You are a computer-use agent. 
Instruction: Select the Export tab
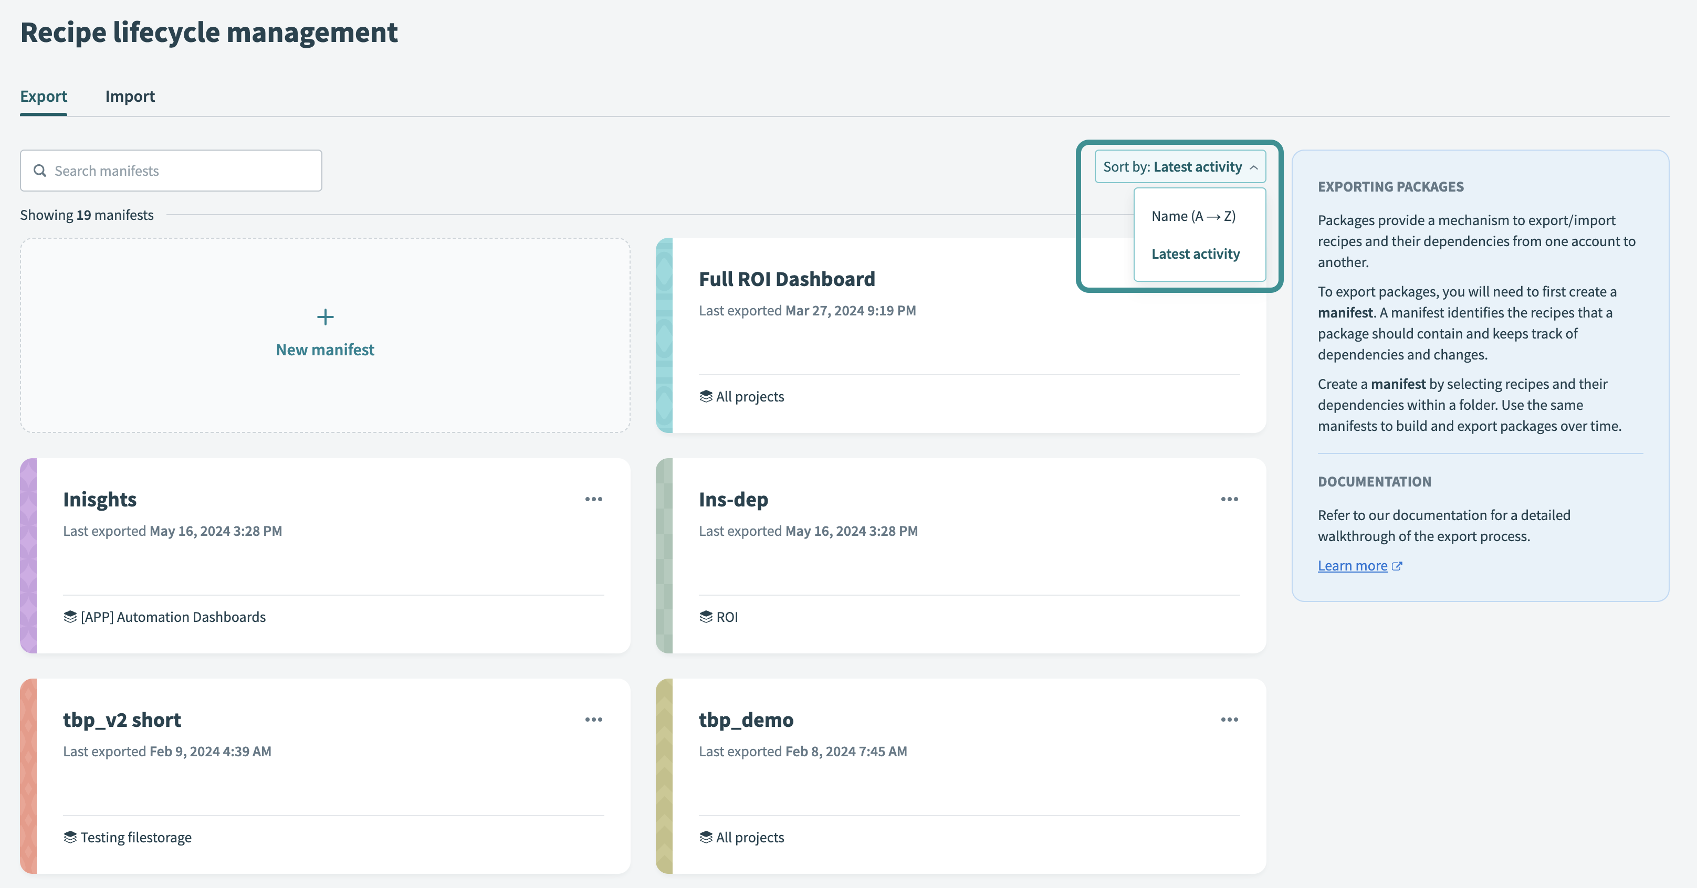point(44,96)
